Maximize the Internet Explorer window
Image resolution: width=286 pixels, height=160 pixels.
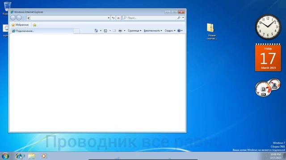[174, 12]
